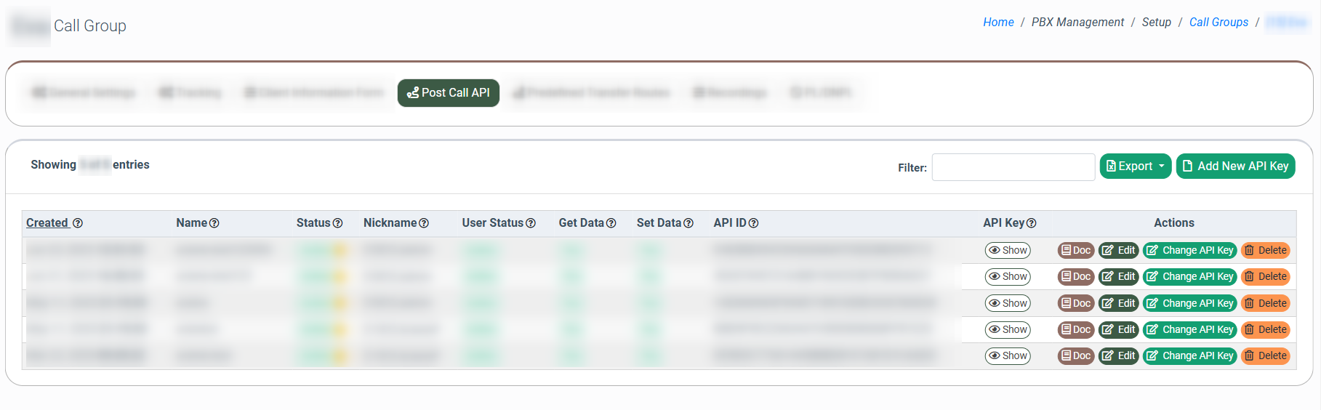Click help icon beside Status column
Screen dimensions: 1321x410
coord(338,223)
